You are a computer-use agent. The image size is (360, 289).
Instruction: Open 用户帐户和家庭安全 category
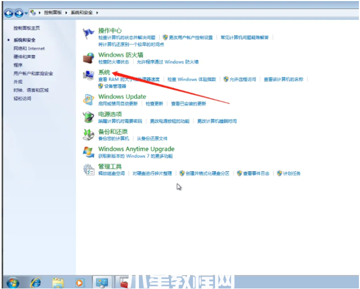pos(33,73)
